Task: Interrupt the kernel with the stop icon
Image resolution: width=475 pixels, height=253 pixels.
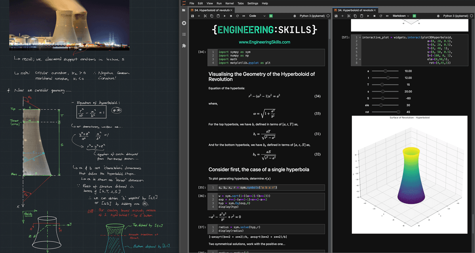Action: coord(231,16)
